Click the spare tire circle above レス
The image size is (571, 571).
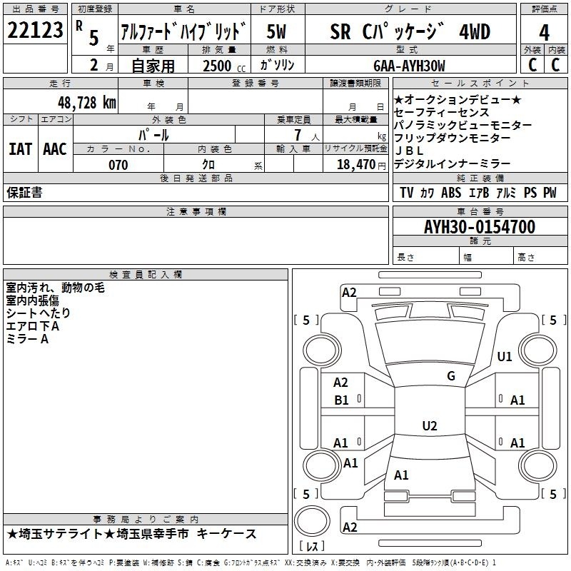312,521
